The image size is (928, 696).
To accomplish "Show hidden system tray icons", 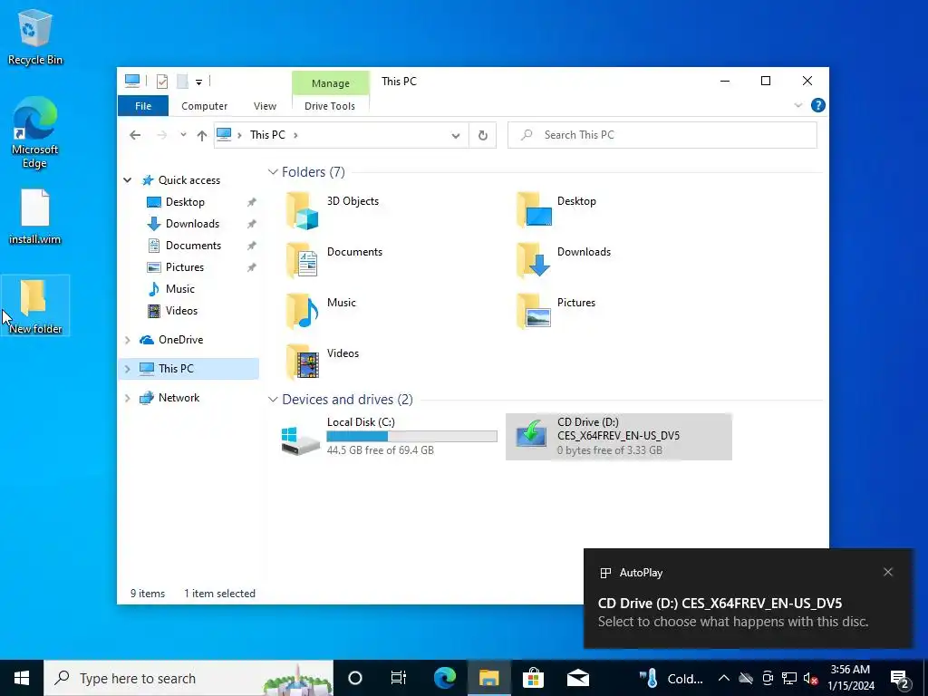I will (x=723, y=678).
